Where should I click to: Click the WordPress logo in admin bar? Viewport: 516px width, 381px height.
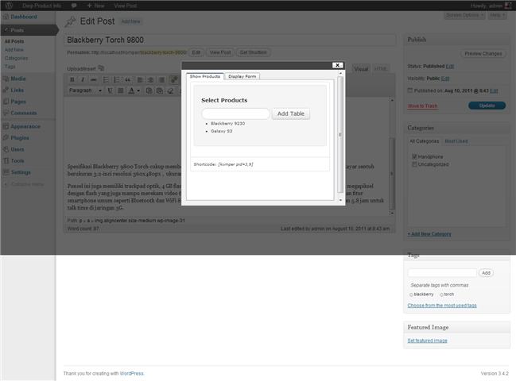coord(9,6)
